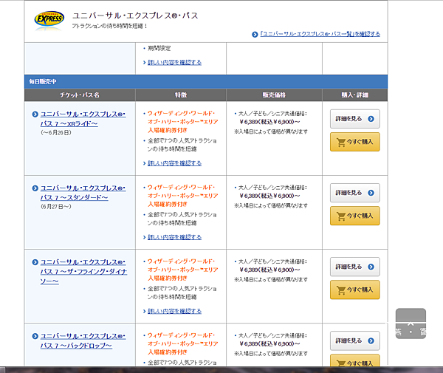The image size is (443, 373).
Task: Click arrow icon in XRライド 詳細を見る button
Action: point(371,119)
